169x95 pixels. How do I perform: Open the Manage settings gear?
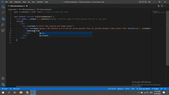click(x=3, y=84)
